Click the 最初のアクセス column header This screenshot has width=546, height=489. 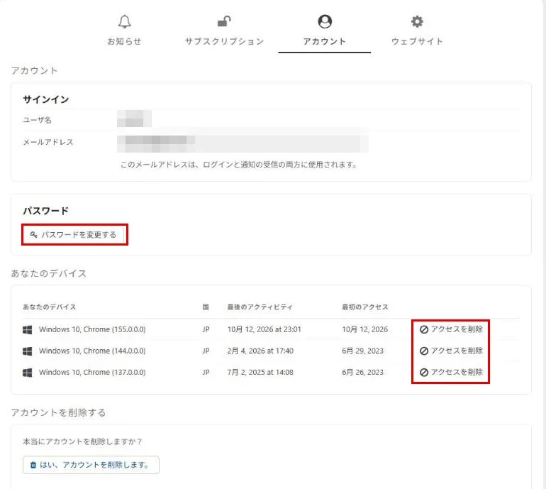[x=365, y=307]
